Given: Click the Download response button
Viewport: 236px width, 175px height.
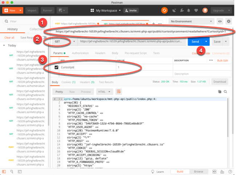Looking at the screenshot, I should click(220, 81).
